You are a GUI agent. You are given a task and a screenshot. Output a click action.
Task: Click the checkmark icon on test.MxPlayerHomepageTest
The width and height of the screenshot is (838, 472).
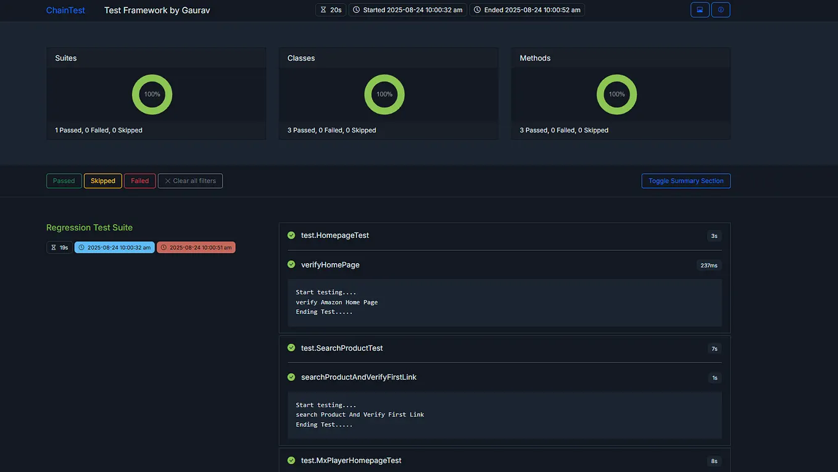[x=291, y=460]
